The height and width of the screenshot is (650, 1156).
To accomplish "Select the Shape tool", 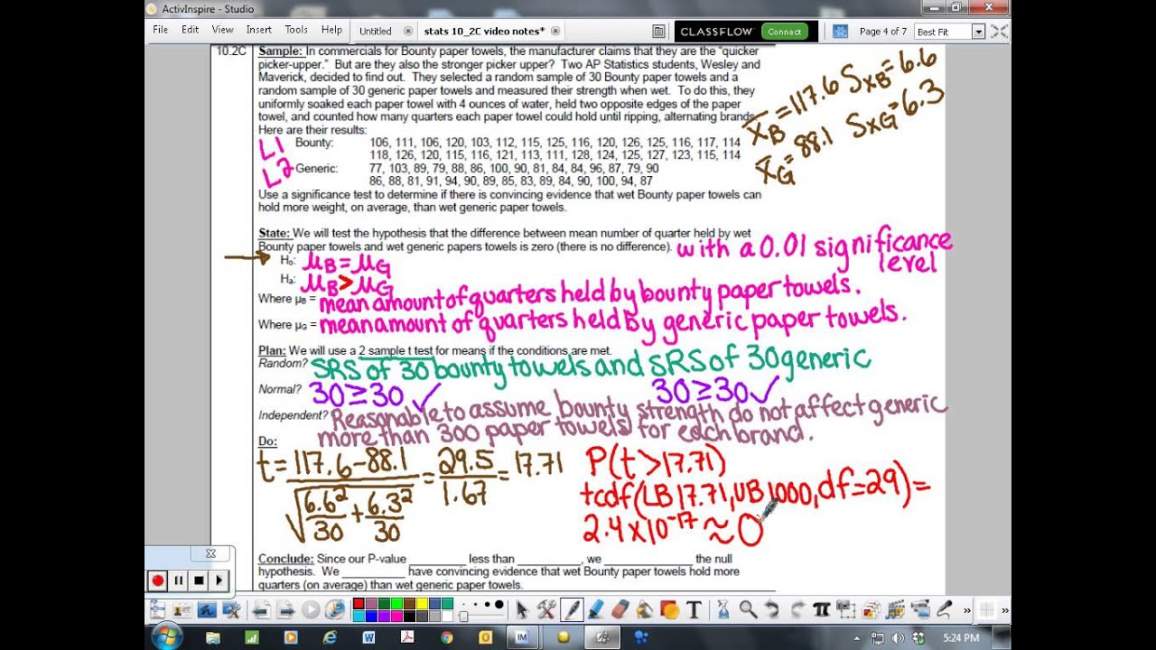I will [x=668, y=609].
